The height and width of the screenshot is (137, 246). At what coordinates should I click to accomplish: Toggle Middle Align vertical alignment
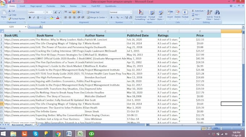(x=70, y=12)
